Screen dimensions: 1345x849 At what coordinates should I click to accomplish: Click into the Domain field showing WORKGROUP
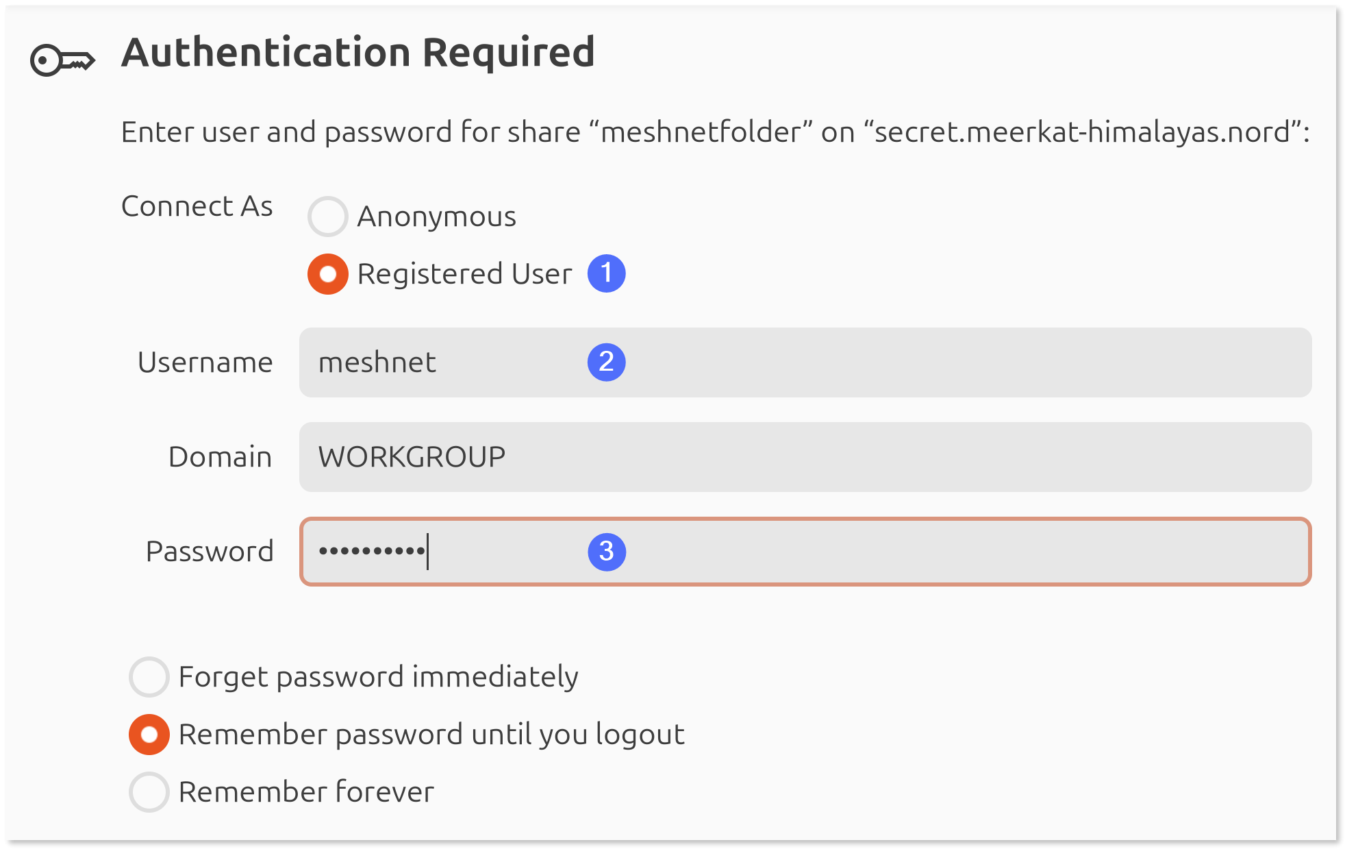(805, 457)
